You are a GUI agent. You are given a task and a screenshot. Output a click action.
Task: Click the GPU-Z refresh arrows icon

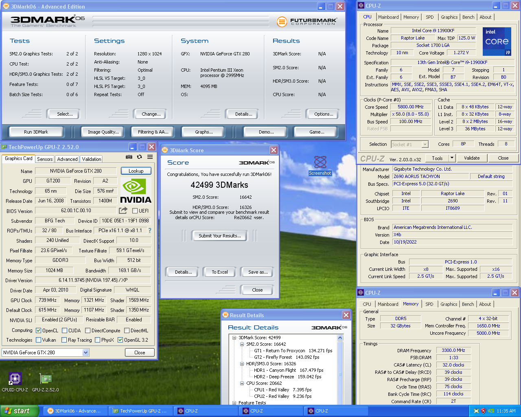pyautogui.click(x=140, y=157)
